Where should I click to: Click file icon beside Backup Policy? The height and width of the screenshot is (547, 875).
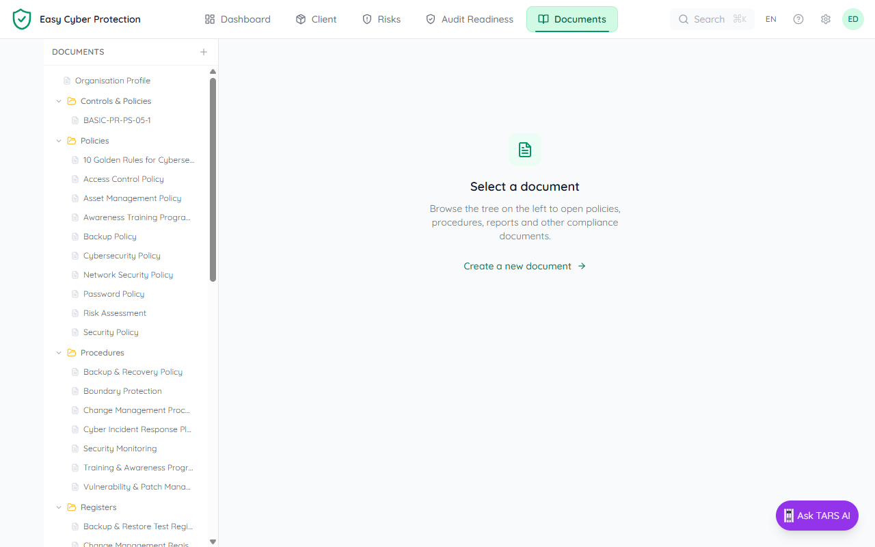click(x=76, y=237)
